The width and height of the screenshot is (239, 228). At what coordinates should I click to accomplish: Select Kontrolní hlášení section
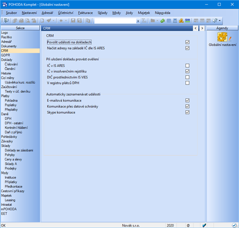pyautogui.click(x=16, y=128)
